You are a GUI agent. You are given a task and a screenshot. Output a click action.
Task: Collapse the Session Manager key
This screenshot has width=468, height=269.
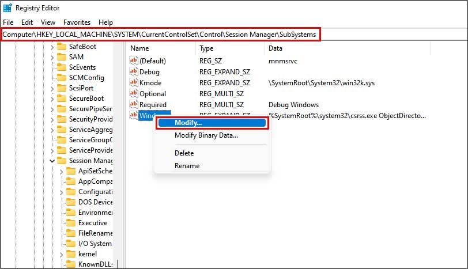[52, 161]
